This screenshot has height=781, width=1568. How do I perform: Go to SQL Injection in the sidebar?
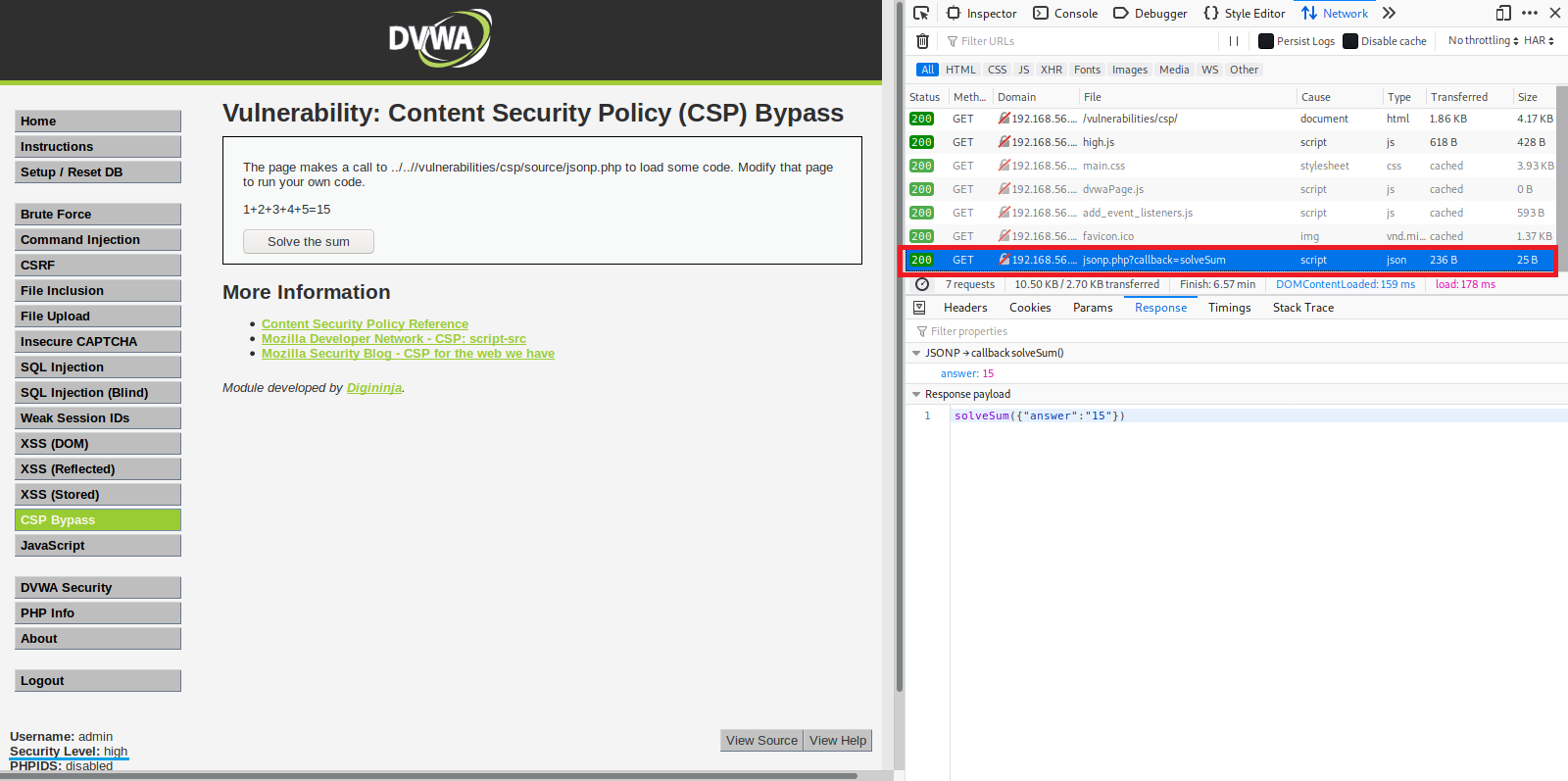tap(98, 367)
